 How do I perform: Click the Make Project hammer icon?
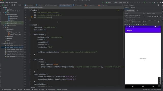[103, 3]
